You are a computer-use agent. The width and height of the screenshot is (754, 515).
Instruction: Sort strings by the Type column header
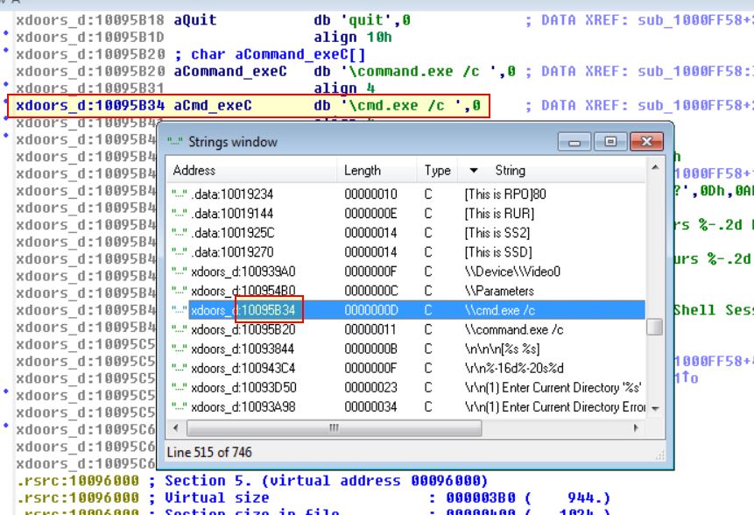[437, 170]
